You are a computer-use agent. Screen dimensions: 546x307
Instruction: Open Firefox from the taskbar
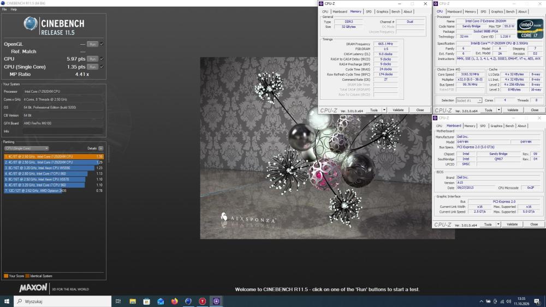coord(175,301)
